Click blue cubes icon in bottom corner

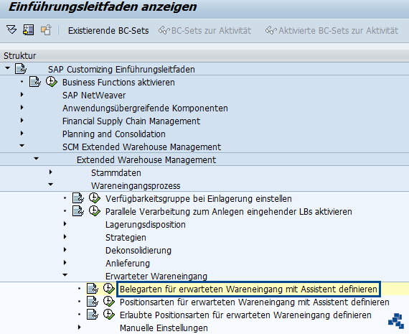pos(396,320)
